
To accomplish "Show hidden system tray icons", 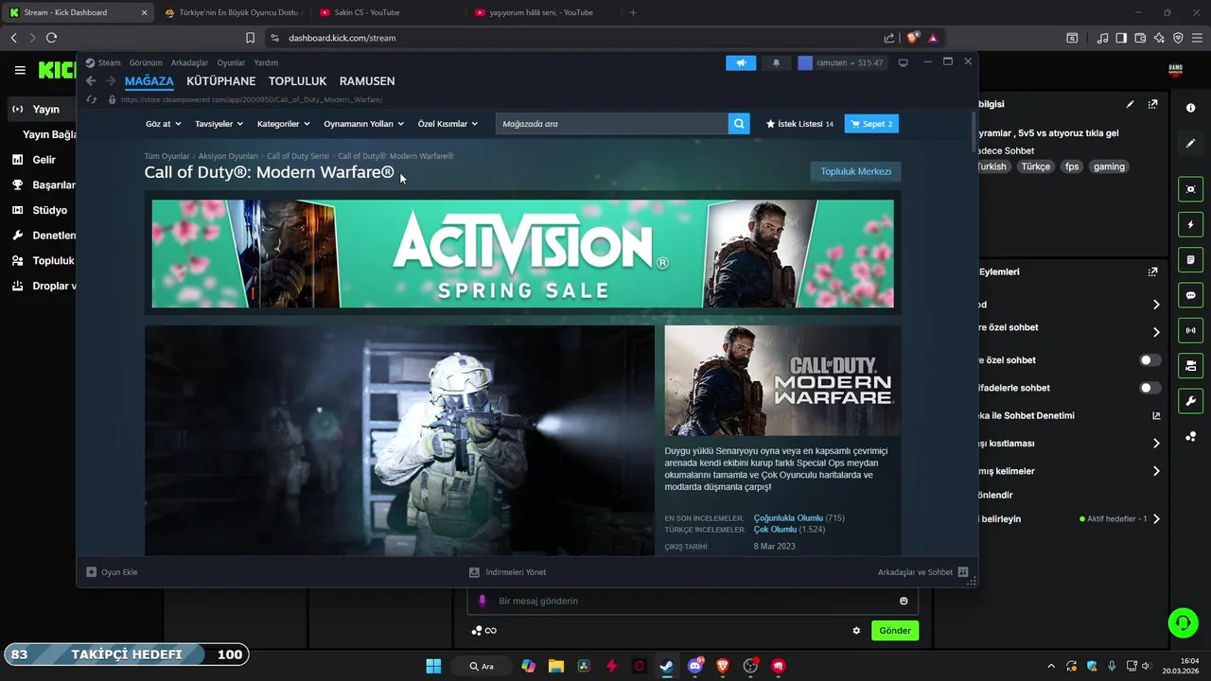I will click(x=1050, y=666).
